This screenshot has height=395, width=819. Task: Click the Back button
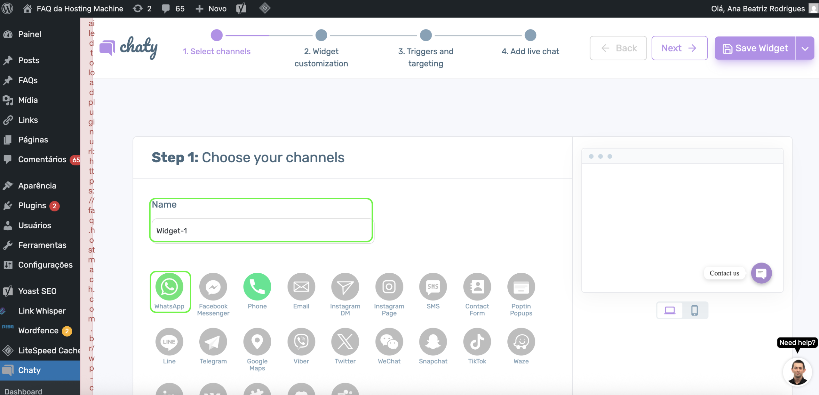618,48
